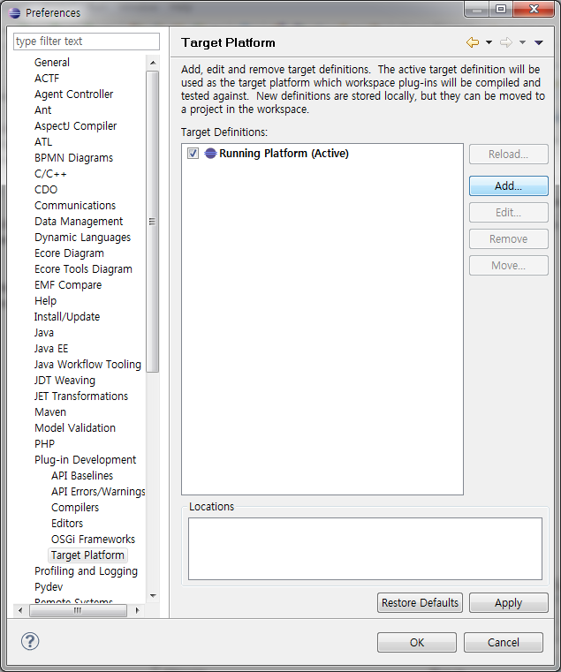This screenshot has height=672, width=561.
Task: Select Ecore Diagram entry
Action: click(x=69, y=253)
